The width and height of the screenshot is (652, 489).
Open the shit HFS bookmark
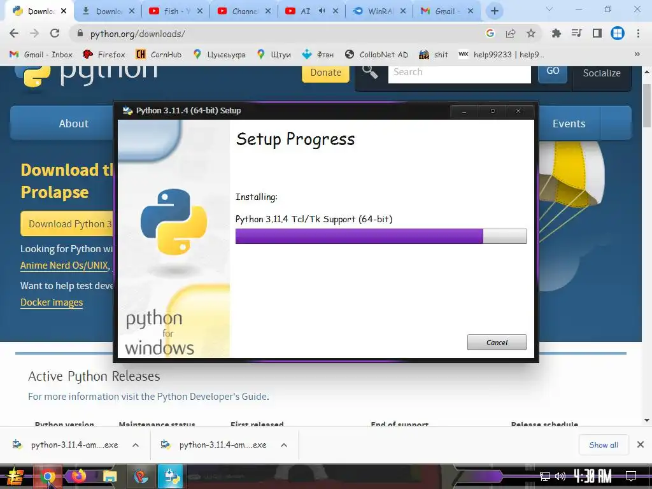click(433, 55)
